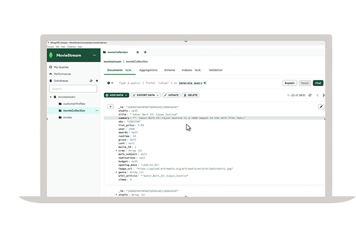Go to previous page of documents

317,95
